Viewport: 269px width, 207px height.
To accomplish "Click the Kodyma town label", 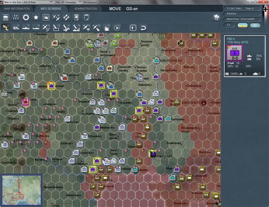I will [50, 104].
